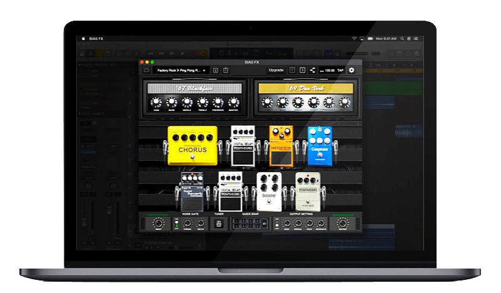Screen dimensions: 501x293
Task: Toggle the Output Setting on/off switch
Action: coord(277,224)
